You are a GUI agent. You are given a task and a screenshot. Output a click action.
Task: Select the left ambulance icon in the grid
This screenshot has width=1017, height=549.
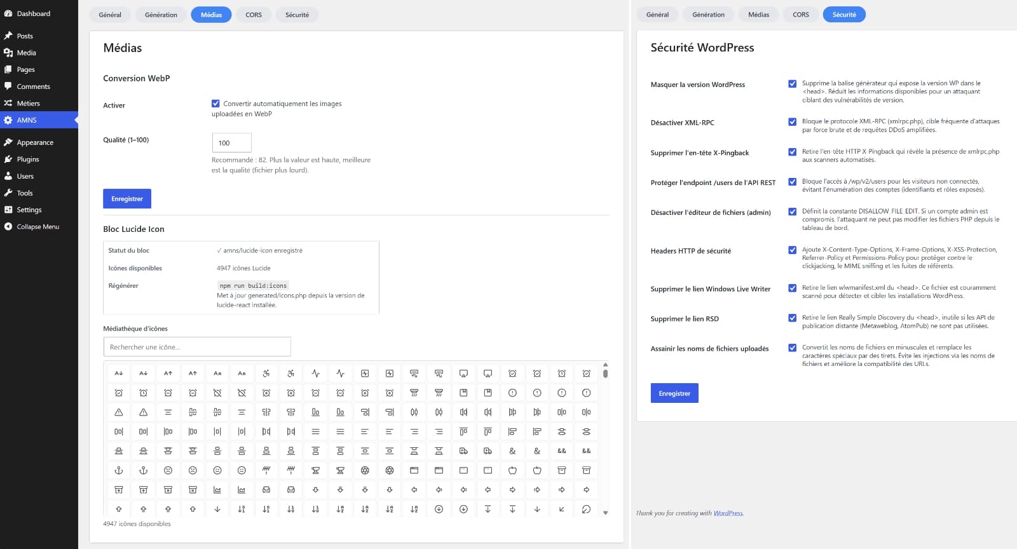tap(463, 451)
